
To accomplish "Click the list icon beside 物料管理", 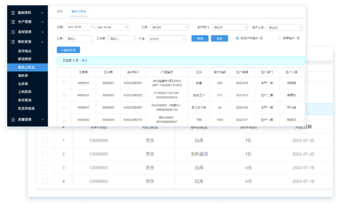I will (x=13, y=42).
